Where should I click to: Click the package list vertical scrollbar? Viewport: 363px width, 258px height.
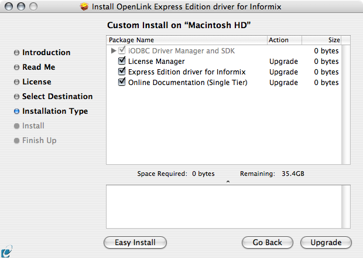(346, 104)
